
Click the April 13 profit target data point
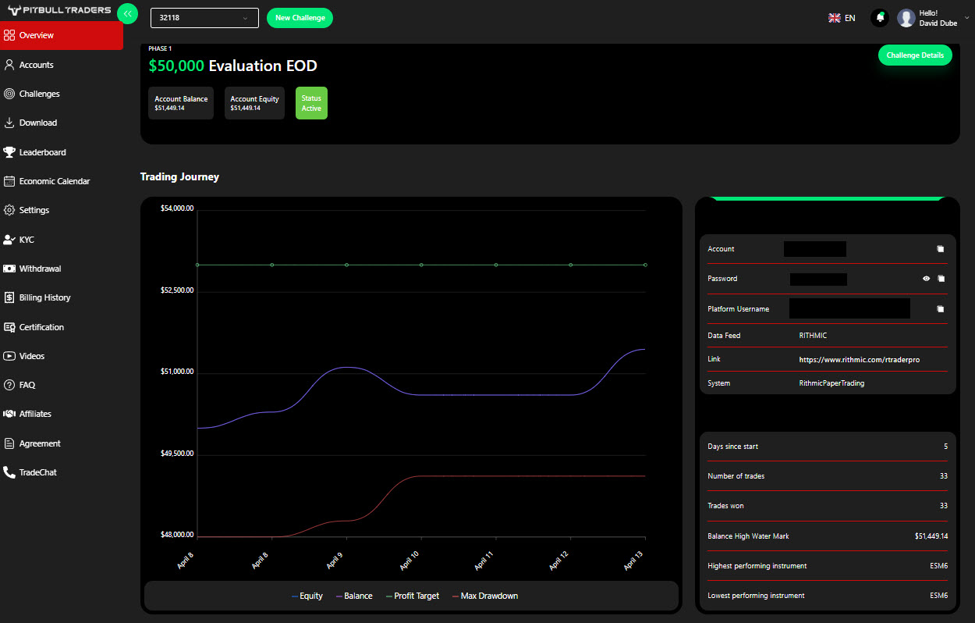[645, 265]
